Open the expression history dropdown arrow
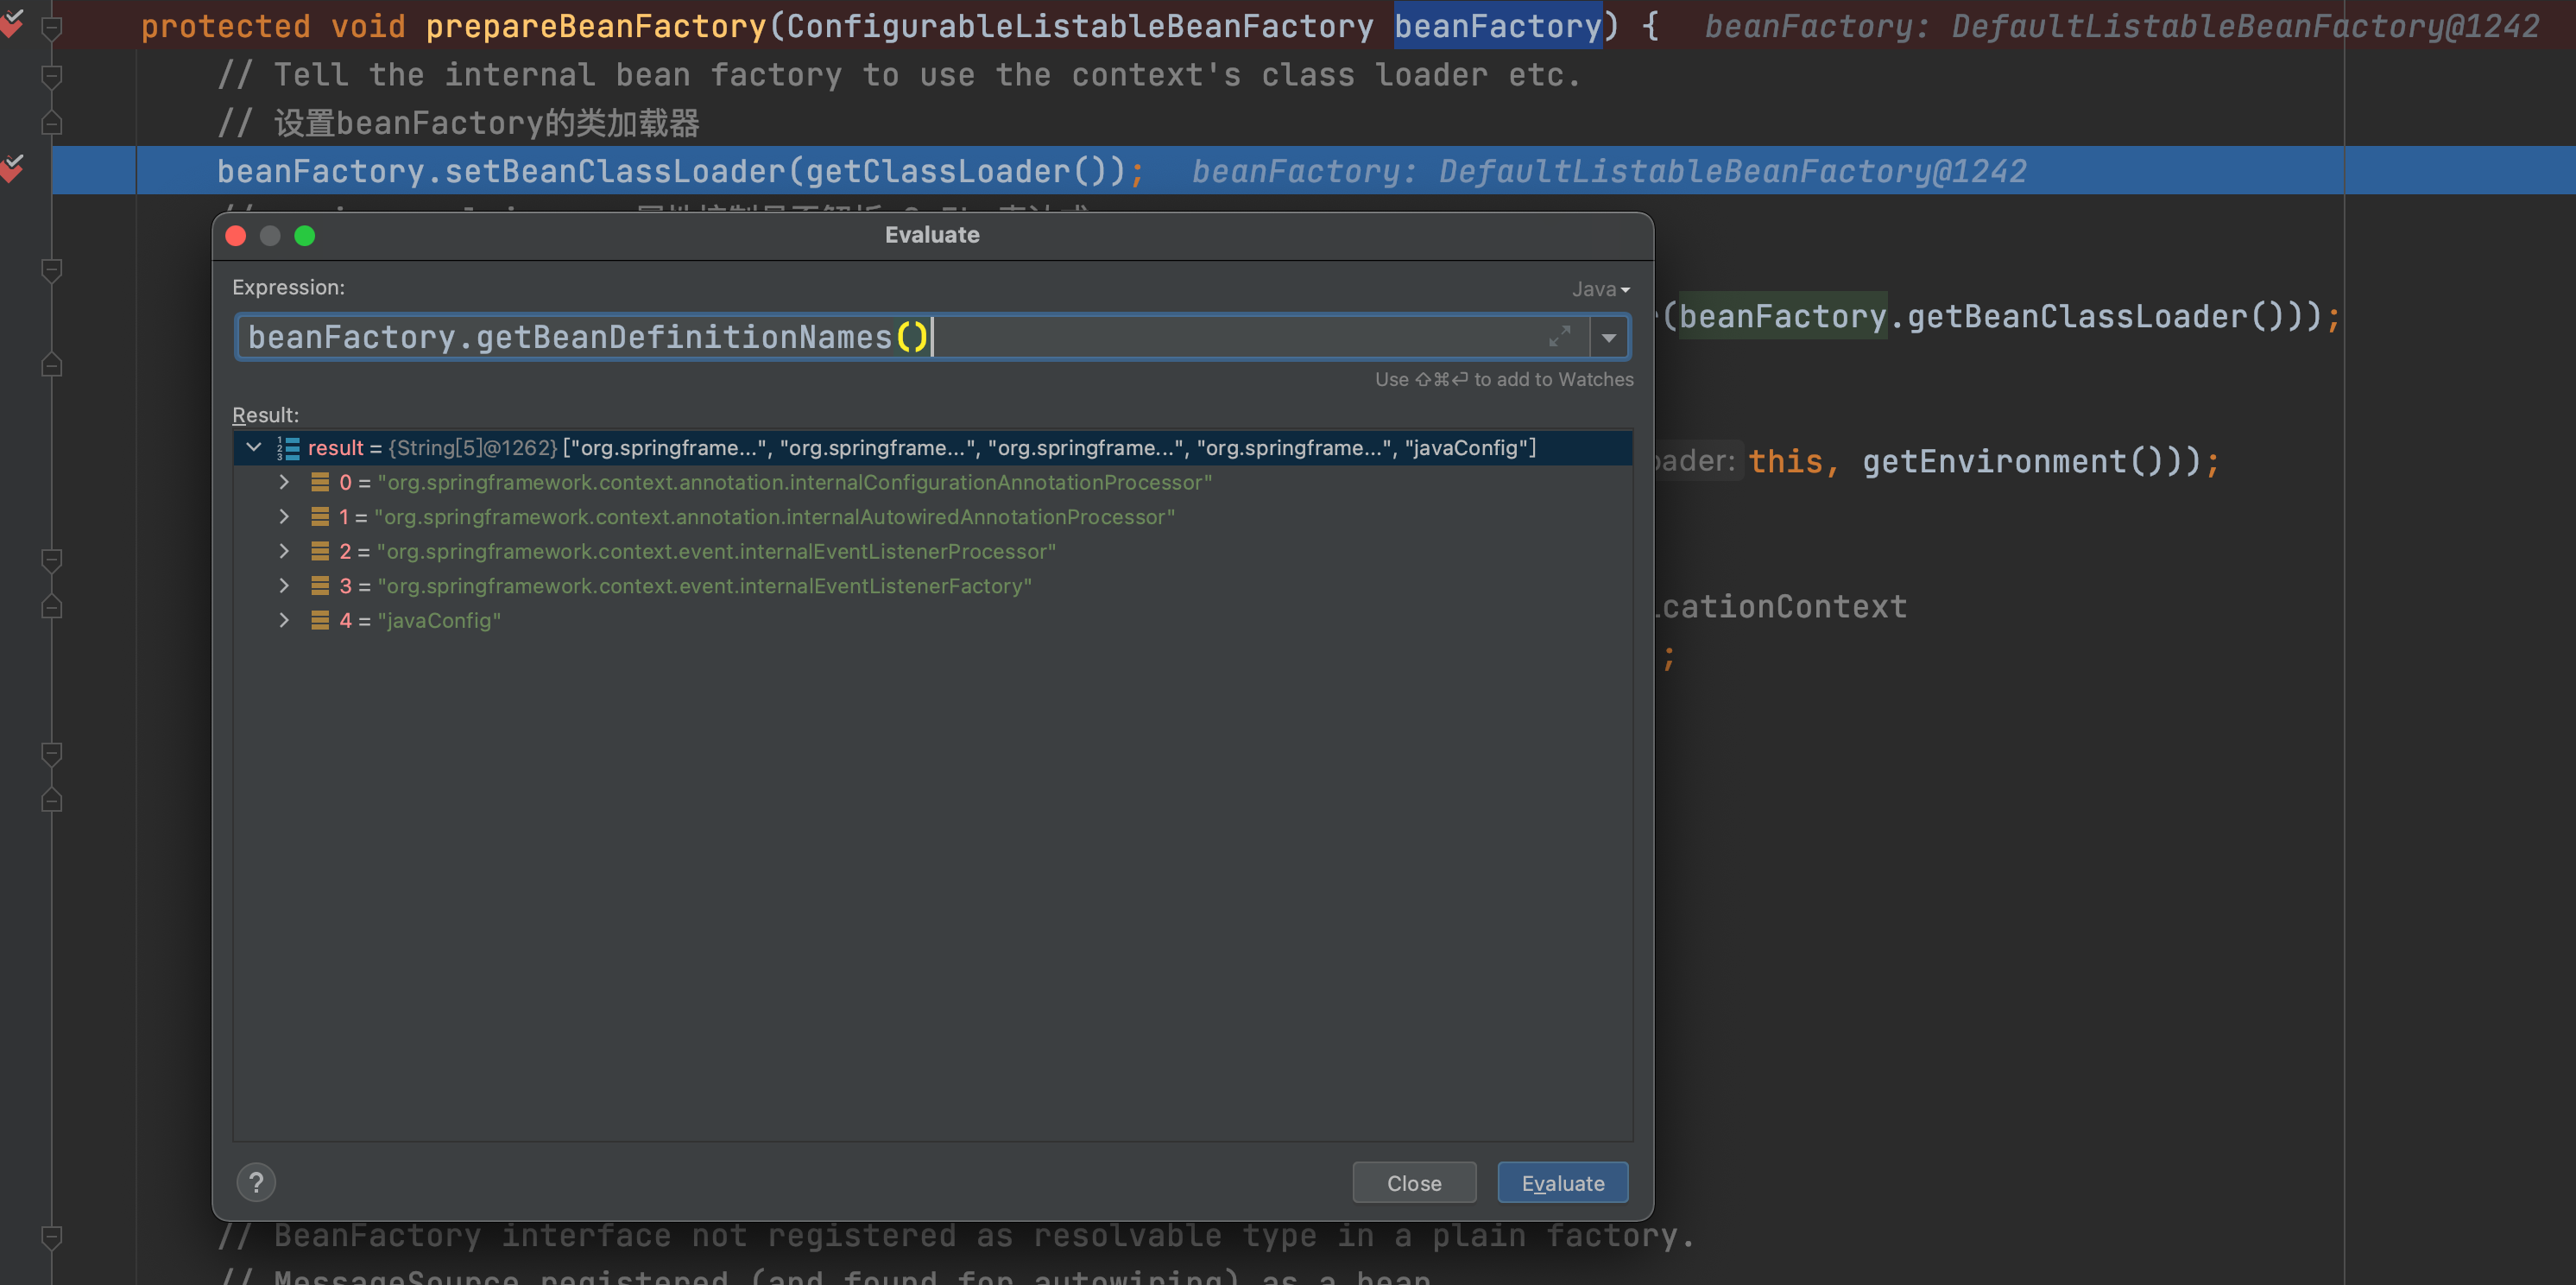 [x=1608, y=338]
